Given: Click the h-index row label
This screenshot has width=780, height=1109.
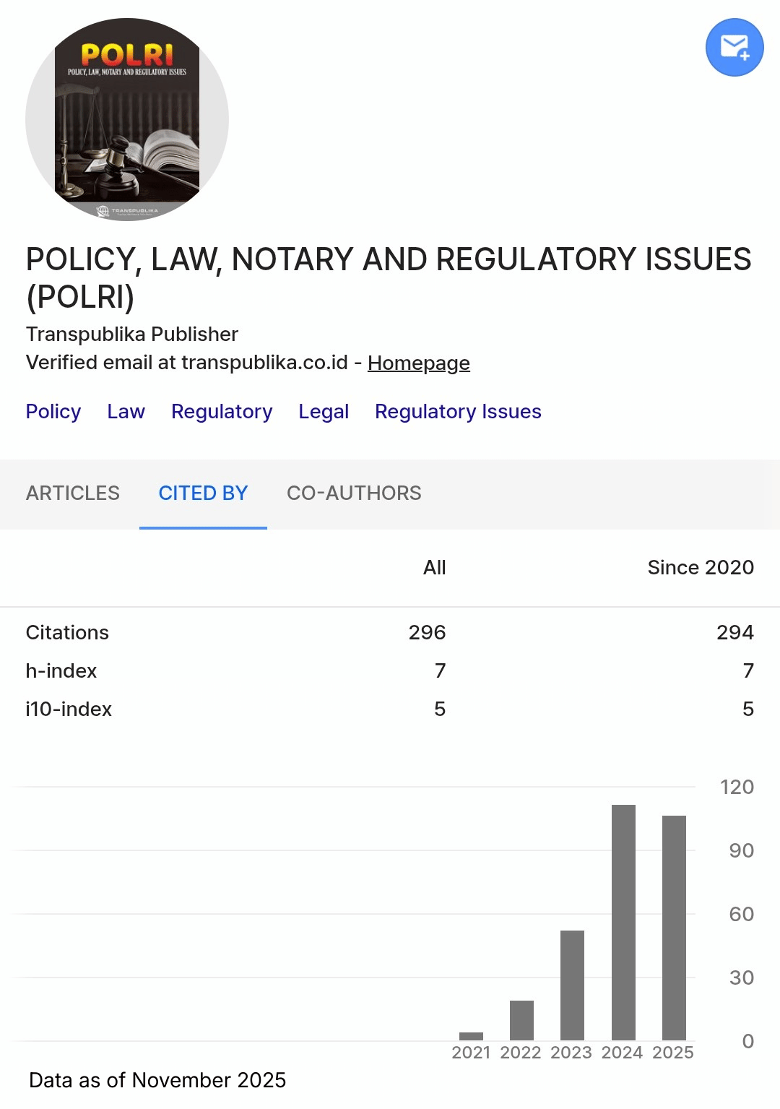Looking at the screenshot, I should click(61, 671).
